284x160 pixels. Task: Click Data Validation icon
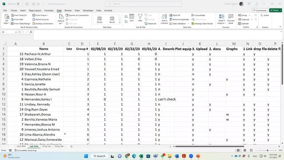171,24
